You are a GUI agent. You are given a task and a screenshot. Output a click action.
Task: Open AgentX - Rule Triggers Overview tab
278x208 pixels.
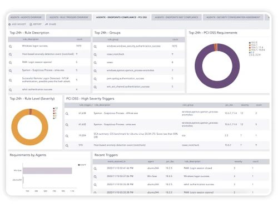point(69,17)
